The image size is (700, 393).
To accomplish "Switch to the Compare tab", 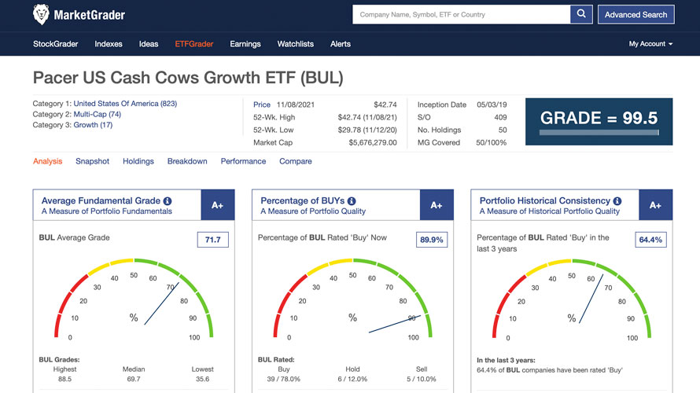I will (x=296, y=161).
